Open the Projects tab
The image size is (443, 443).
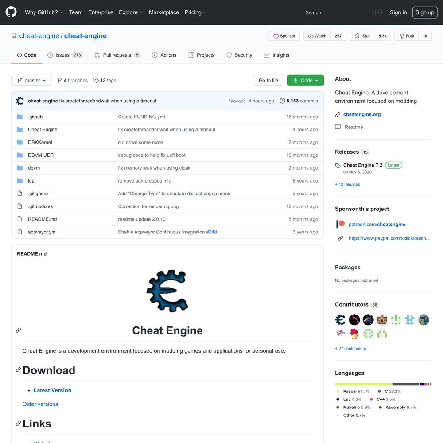coord(202,55)
